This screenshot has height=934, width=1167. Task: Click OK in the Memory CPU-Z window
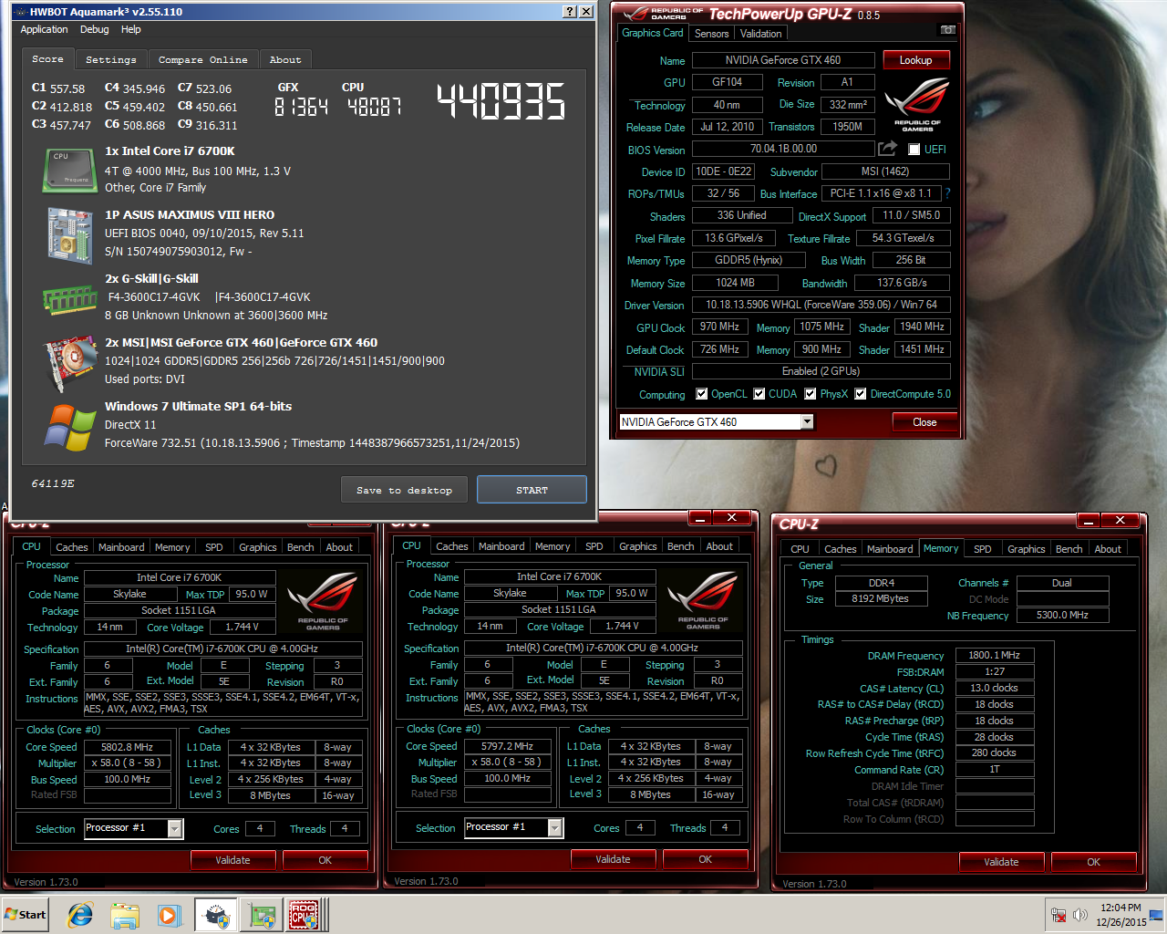click(1093, 862)
